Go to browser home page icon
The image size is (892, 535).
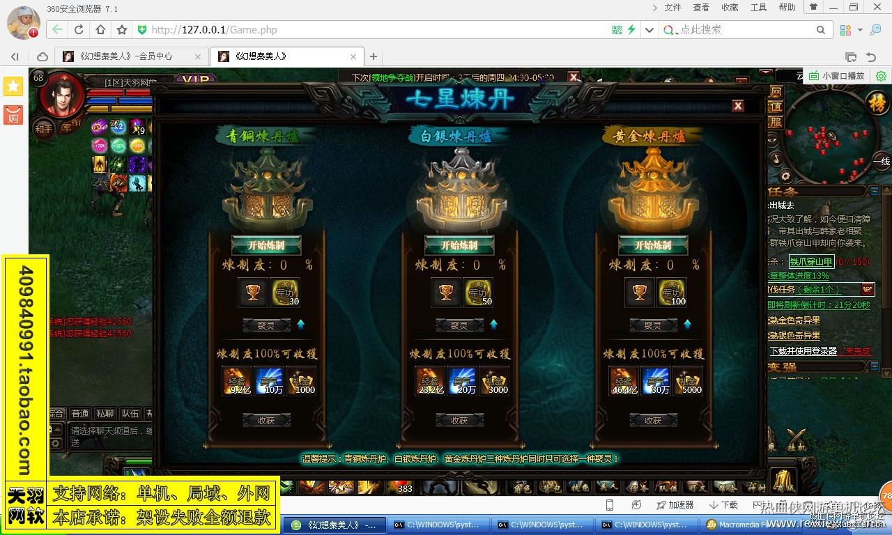[100, 30]
